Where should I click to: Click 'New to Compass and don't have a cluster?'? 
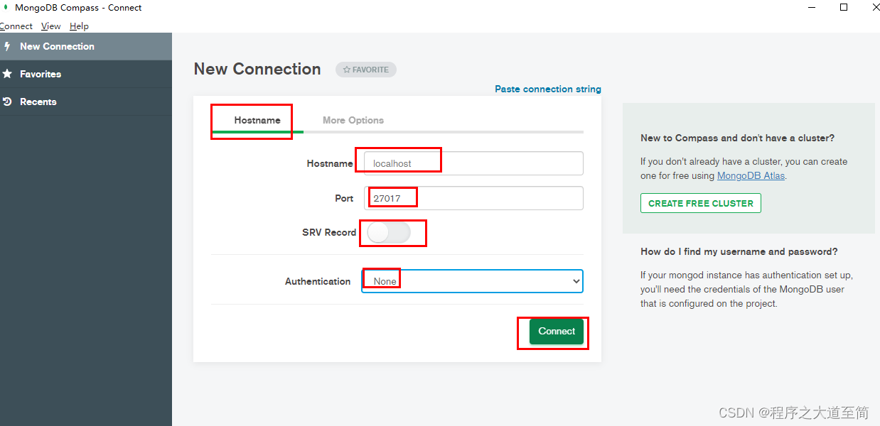737,138
